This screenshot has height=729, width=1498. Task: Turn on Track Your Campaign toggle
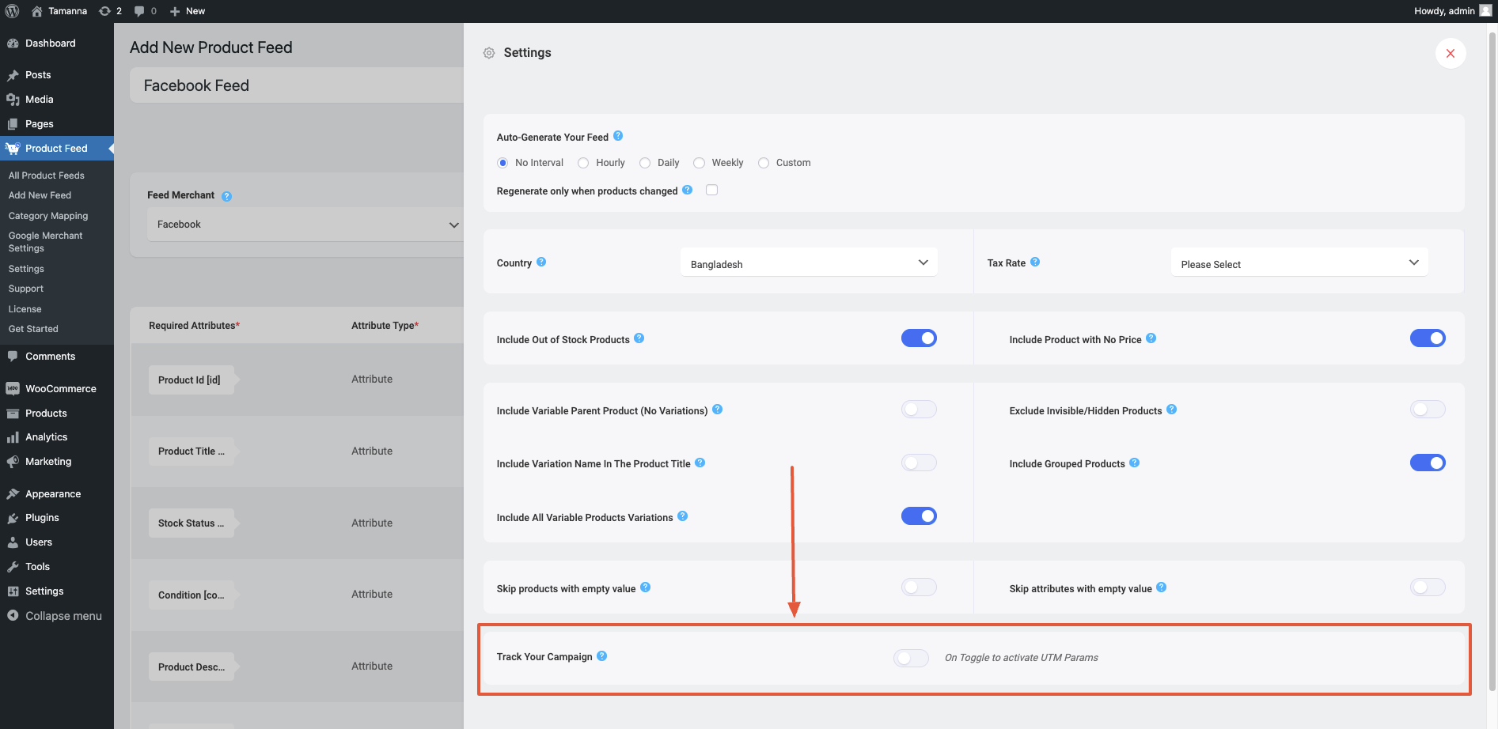(x=911, y=658)
